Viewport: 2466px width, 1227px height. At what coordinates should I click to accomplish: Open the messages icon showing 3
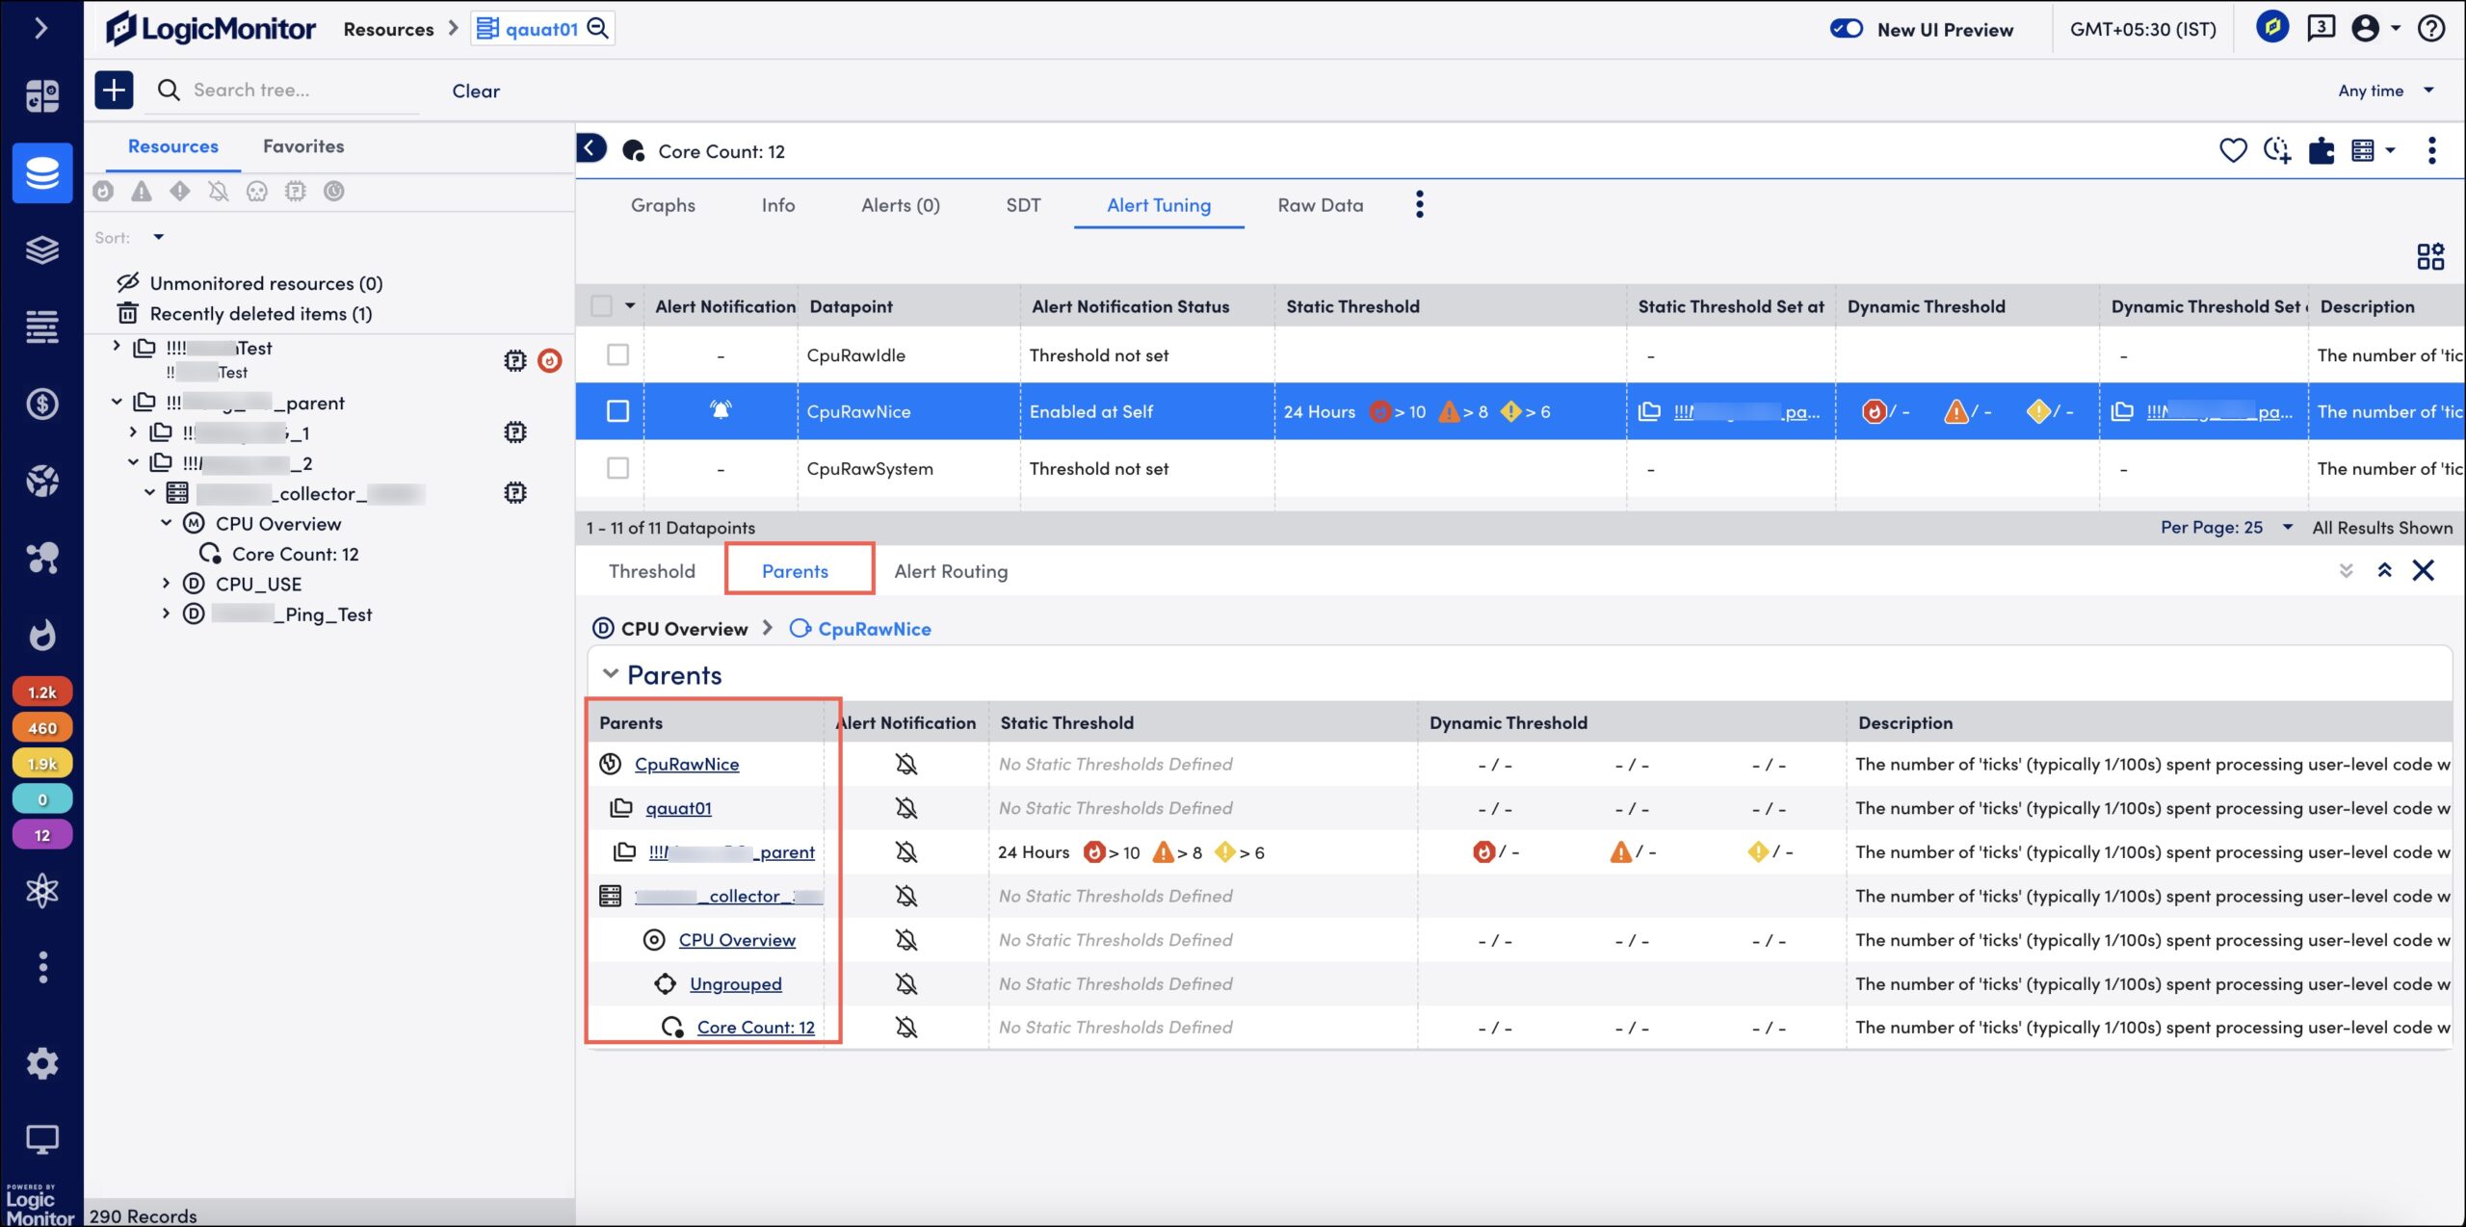pyautogui.click(x=2321, y=28)
